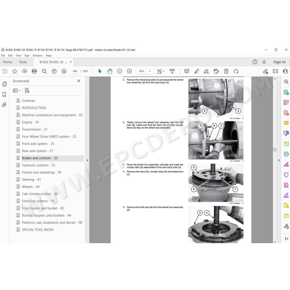Open More Tools wrench icon
290x290 pixels.
coord(286,226)
